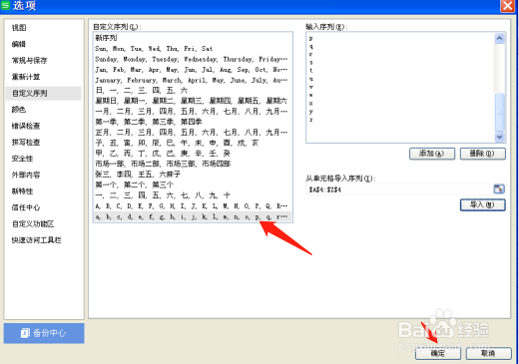
Task: Click the 备份中心 button
Action: click(x=44, y=333)
